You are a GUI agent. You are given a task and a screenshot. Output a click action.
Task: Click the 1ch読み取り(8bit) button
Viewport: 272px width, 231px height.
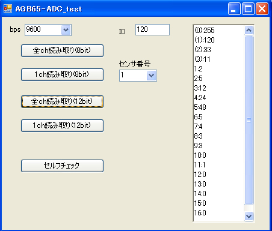click(x=62, y=74)
